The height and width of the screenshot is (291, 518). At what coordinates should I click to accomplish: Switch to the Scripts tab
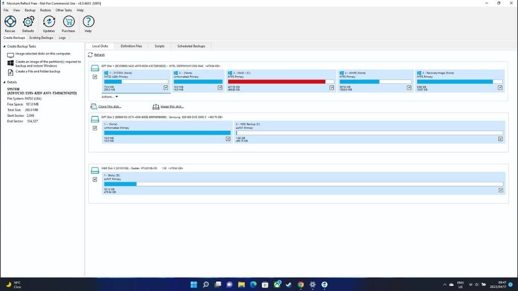(159, 46)
